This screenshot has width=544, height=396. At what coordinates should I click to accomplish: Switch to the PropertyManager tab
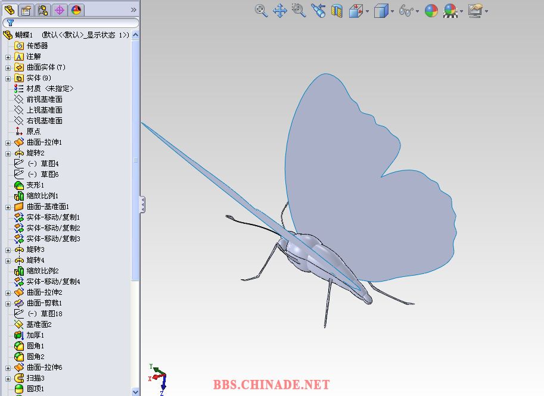26,10
